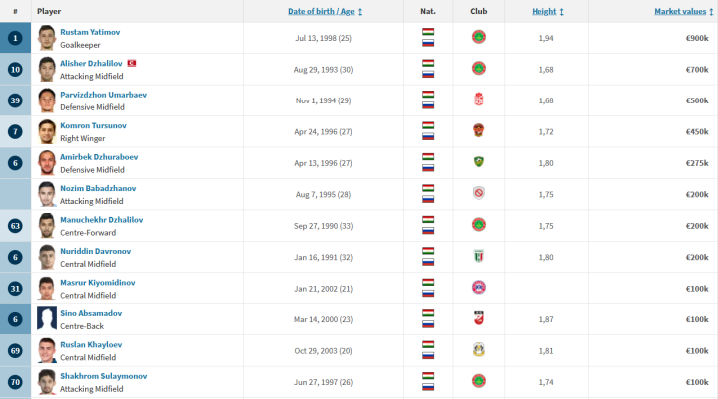This screenshot has height=399, width=718.
Task: Click Shakhrom Sulaymonov's portrait thumbnail
Action: coord(47,381)
